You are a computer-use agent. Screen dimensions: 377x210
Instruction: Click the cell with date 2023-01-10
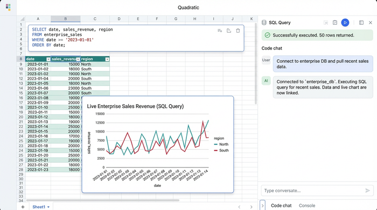pyautogui.click(x=38, y=107)
